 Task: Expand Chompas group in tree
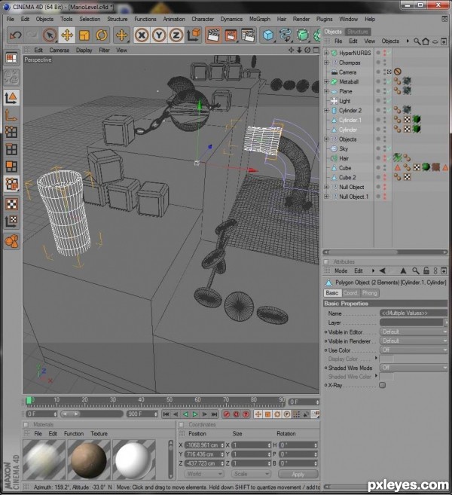point(326,63)
